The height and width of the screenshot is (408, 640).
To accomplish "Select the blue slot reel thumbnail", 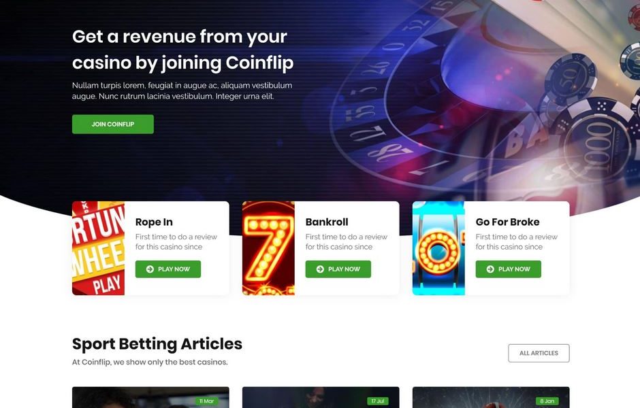I will pyautogui.click(x=438, y=248).
